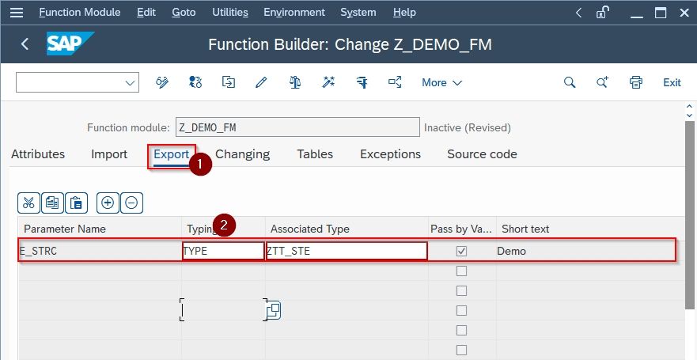
Task: Click the search help icon in the grid
Action: tap(274, 310)
